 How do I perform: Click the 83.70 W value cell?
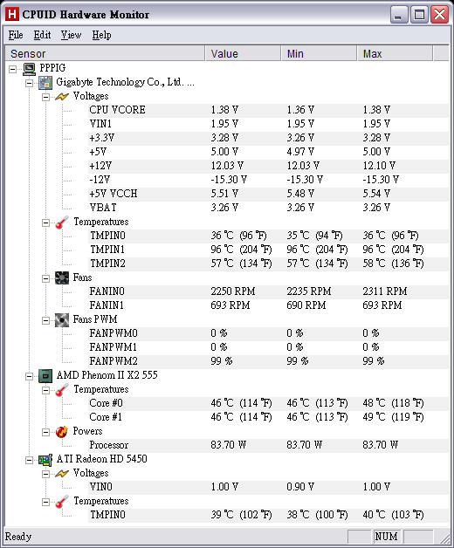point(229,445)
